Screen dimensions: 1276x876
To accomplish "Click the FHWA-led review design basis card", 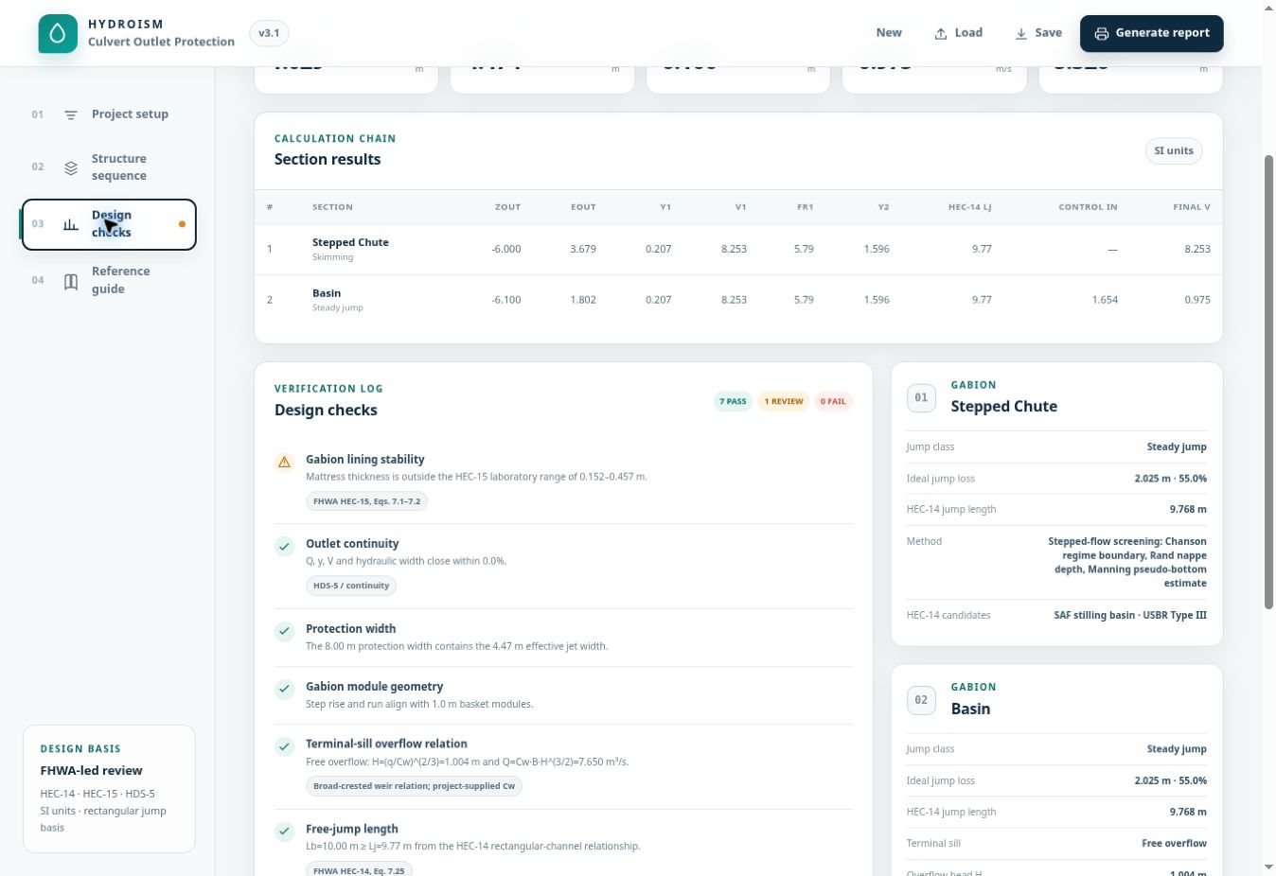I will coord(109,789).
